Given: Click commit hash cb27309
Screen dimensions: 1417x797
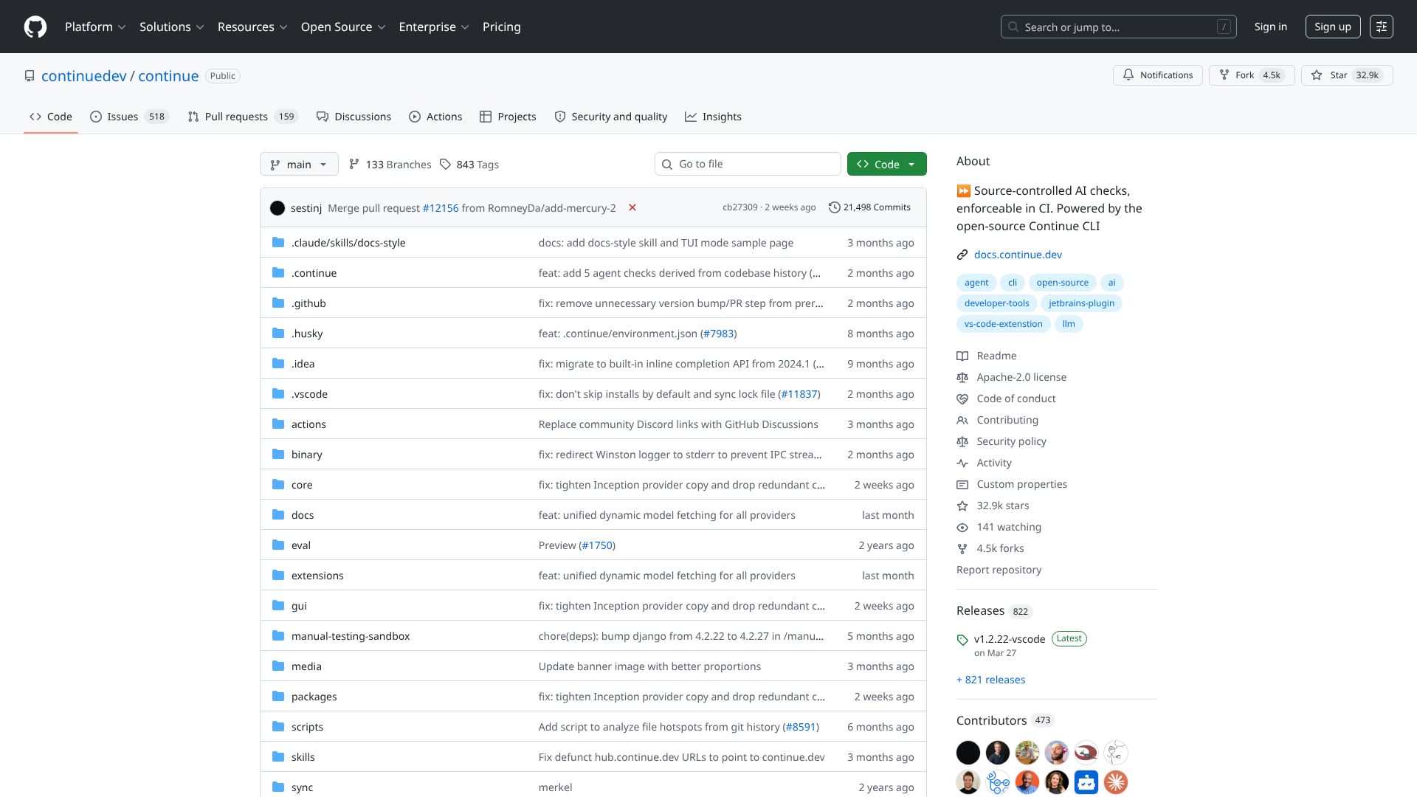Looking at the screenshot, I should (740, 207).
